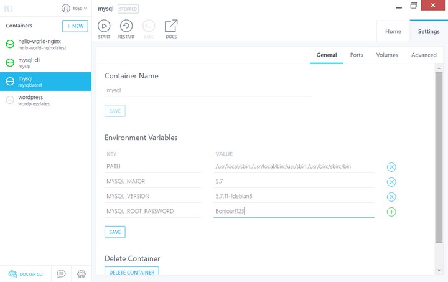Edit the PATH key field
This screenshot has height=282, width=448.
[x=153, y=167]
